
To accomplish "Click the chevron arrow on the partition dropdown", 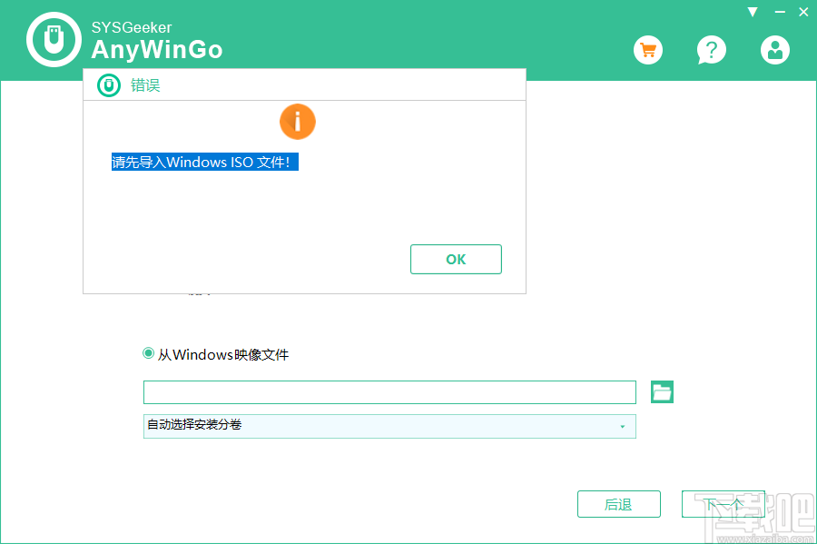I will (x=623, y=426).
